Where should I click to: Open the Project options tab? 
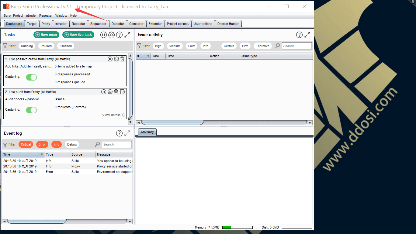[178, 24]
